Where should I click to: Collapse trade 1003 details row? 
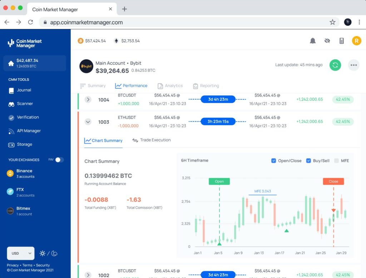(x=88, y=122)
